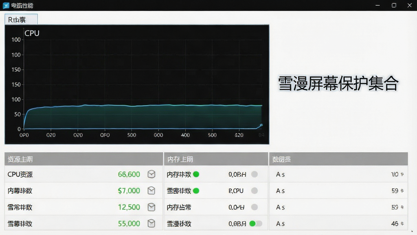The height and width of the screenshot is (235, 417).
Task: Click the green status dot in the P,CPU row
Action: 196,191
